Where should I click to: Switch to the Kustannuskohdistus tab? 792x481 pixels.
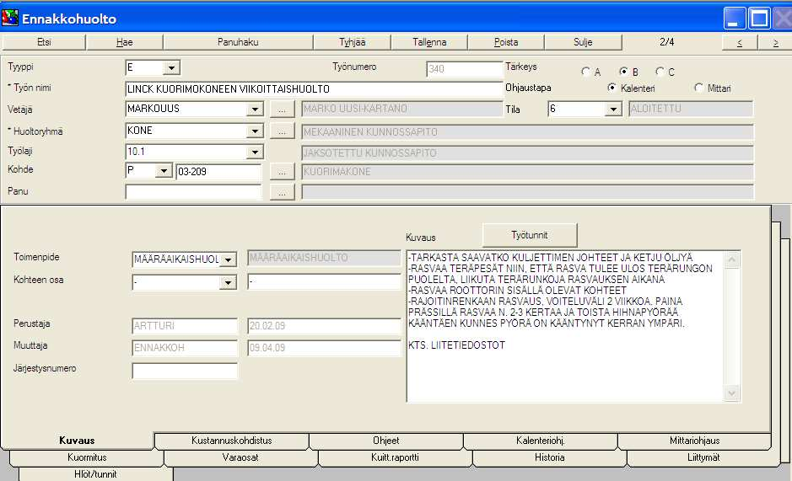(x=232, y=441)
